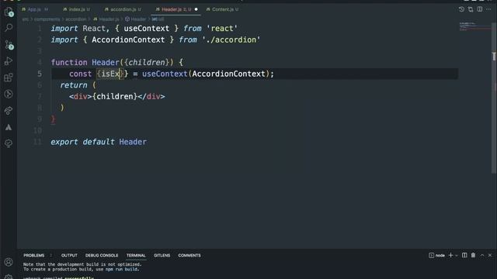Open the Explorer view in activity bar
Viewport: 497px width, 279px height.
pyautogui.click(x=9, y=12)
